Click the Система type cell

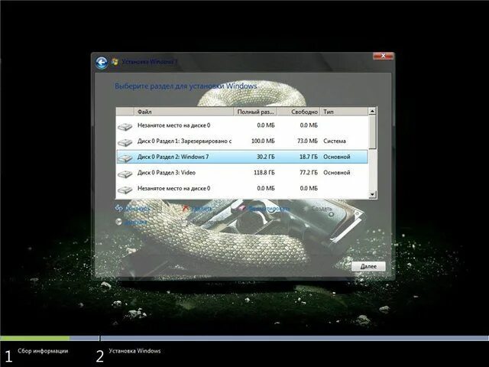pos(335,141)
